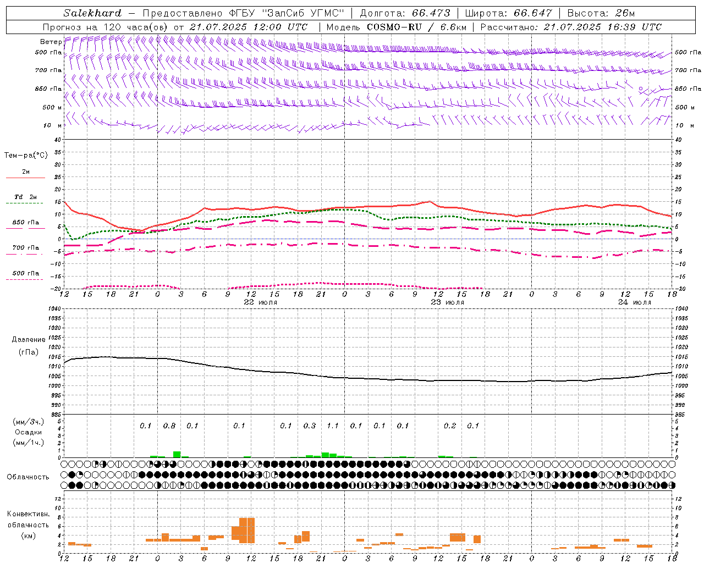Click the 22 июля date label
Screen dimensions: 704x563
(261, 302)
